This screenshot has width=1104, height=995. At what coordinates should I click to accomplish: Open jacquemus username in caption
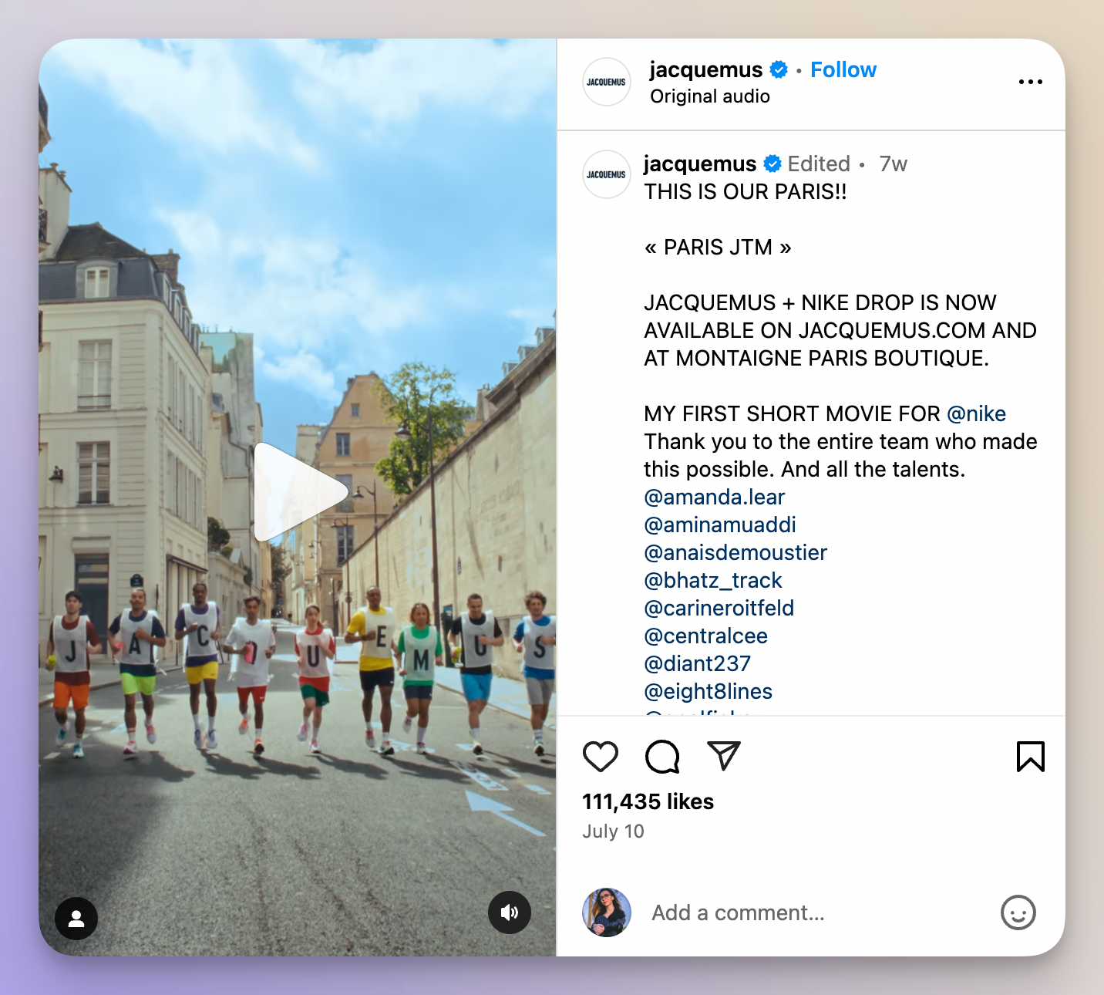700,164
